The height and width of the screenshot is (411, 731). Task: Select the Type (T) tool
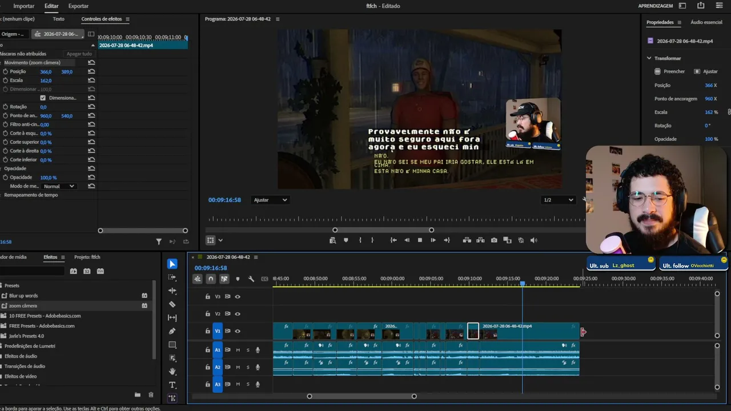[172, 385]
